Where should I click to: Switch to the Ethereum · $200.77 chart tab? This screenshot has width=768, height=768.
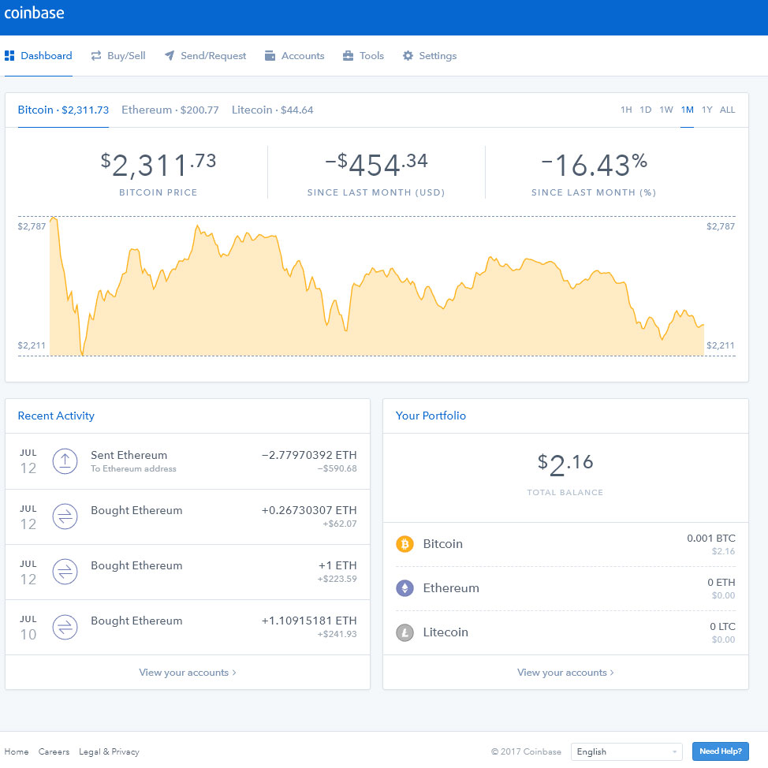[170, 110]
